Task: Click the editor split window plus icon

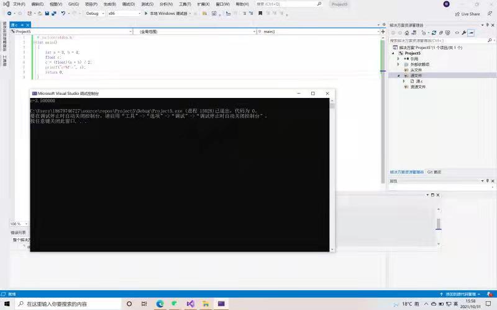Action: point(383,32)
